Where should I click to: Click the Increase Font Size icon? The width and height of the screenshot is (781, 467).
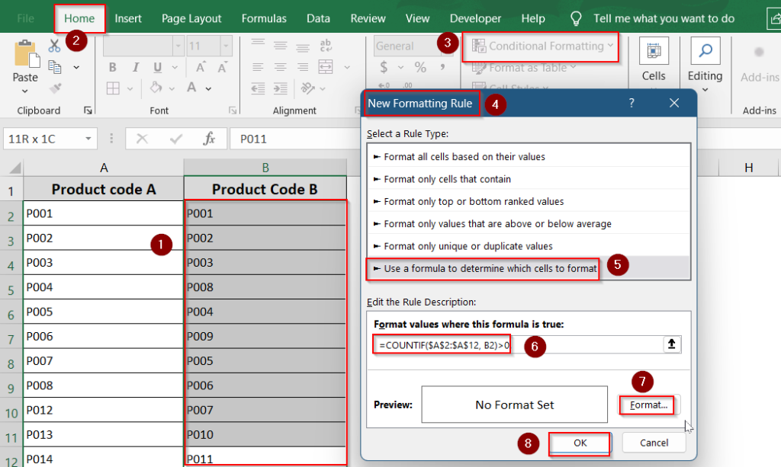point(201,67)
